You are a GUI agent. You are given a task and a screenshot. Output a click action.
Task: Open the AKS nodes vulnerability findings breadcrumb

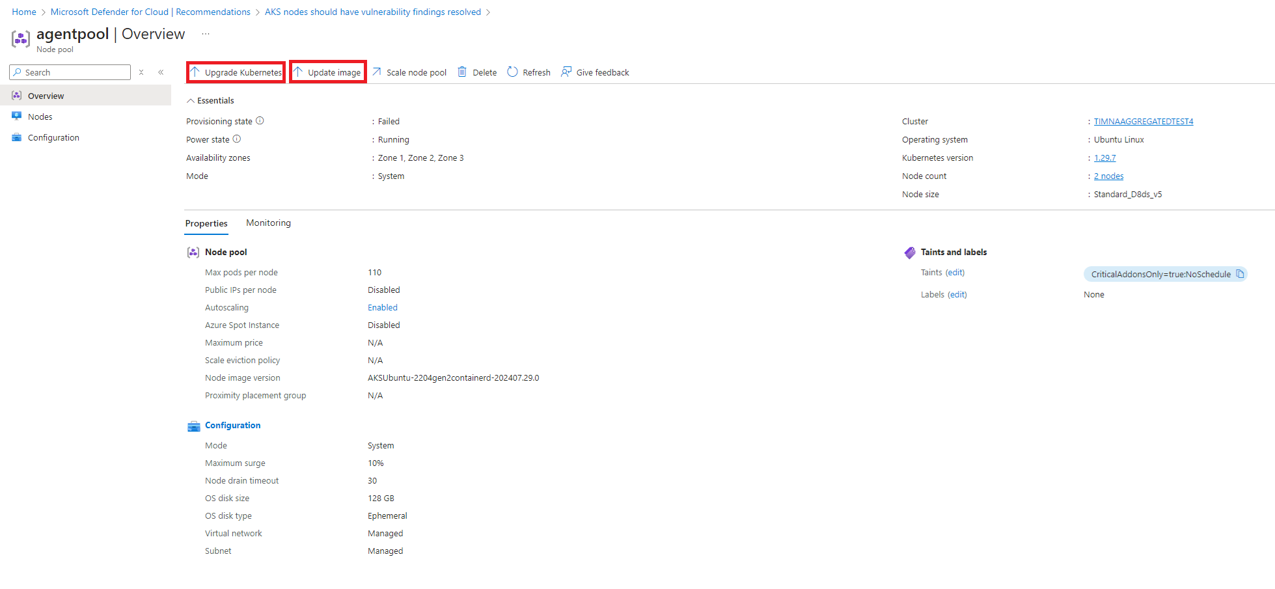[x=373, y=12]
